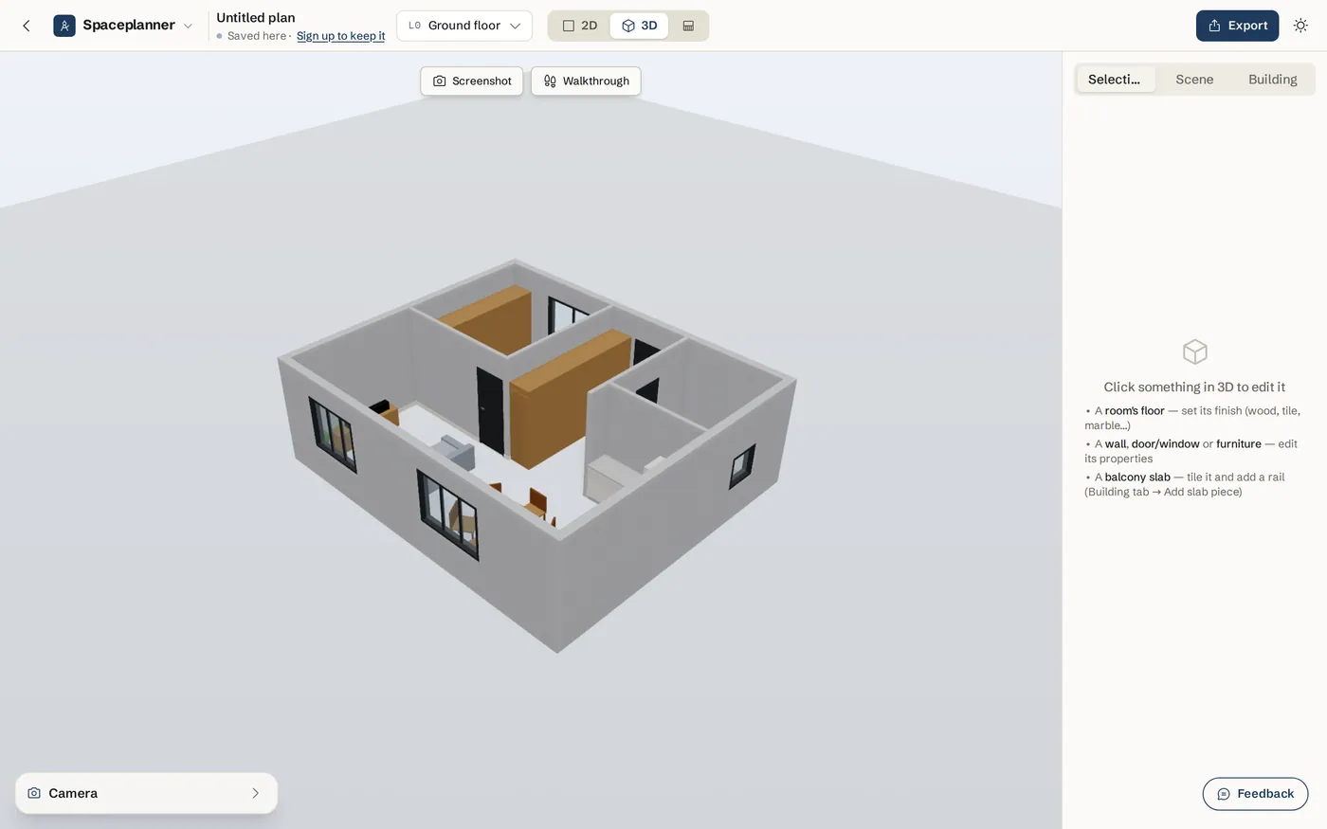Switch to the Building tab
Viewport: 1327px width, 829px height.
1272,80
